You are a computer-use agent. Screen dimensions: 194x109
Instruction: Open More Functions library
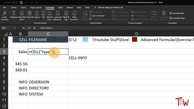75,15
